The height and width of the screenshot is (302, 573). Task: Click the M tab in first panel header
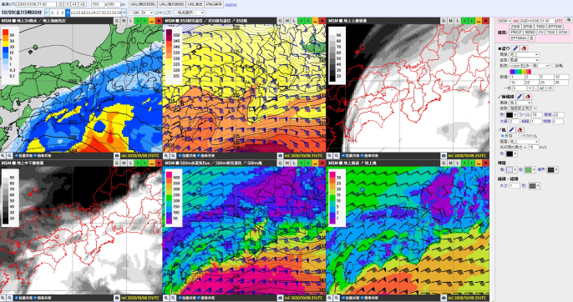pos(124,21)
